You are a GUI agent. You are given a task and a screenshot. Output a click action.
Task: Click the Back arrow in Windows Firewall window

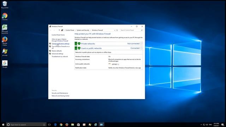[50, 30]
